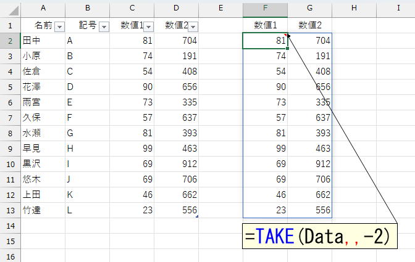Click value 408 in column D

tap(177, 72)
